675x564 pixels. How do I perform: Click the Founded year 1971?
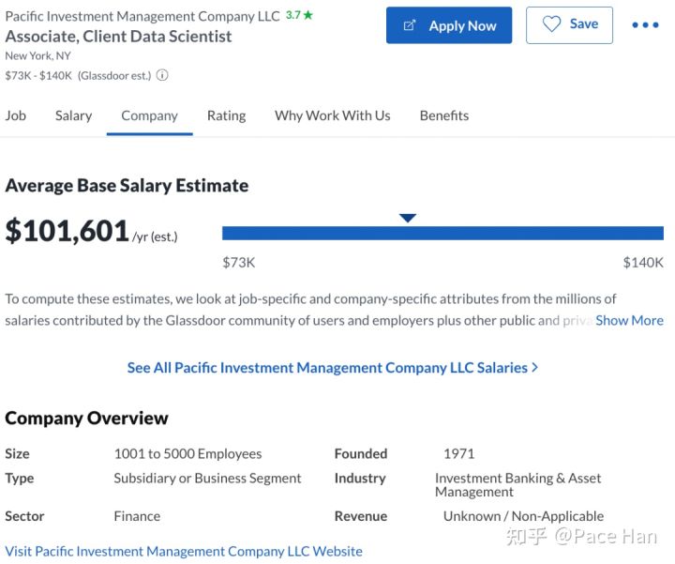point(458,453)
